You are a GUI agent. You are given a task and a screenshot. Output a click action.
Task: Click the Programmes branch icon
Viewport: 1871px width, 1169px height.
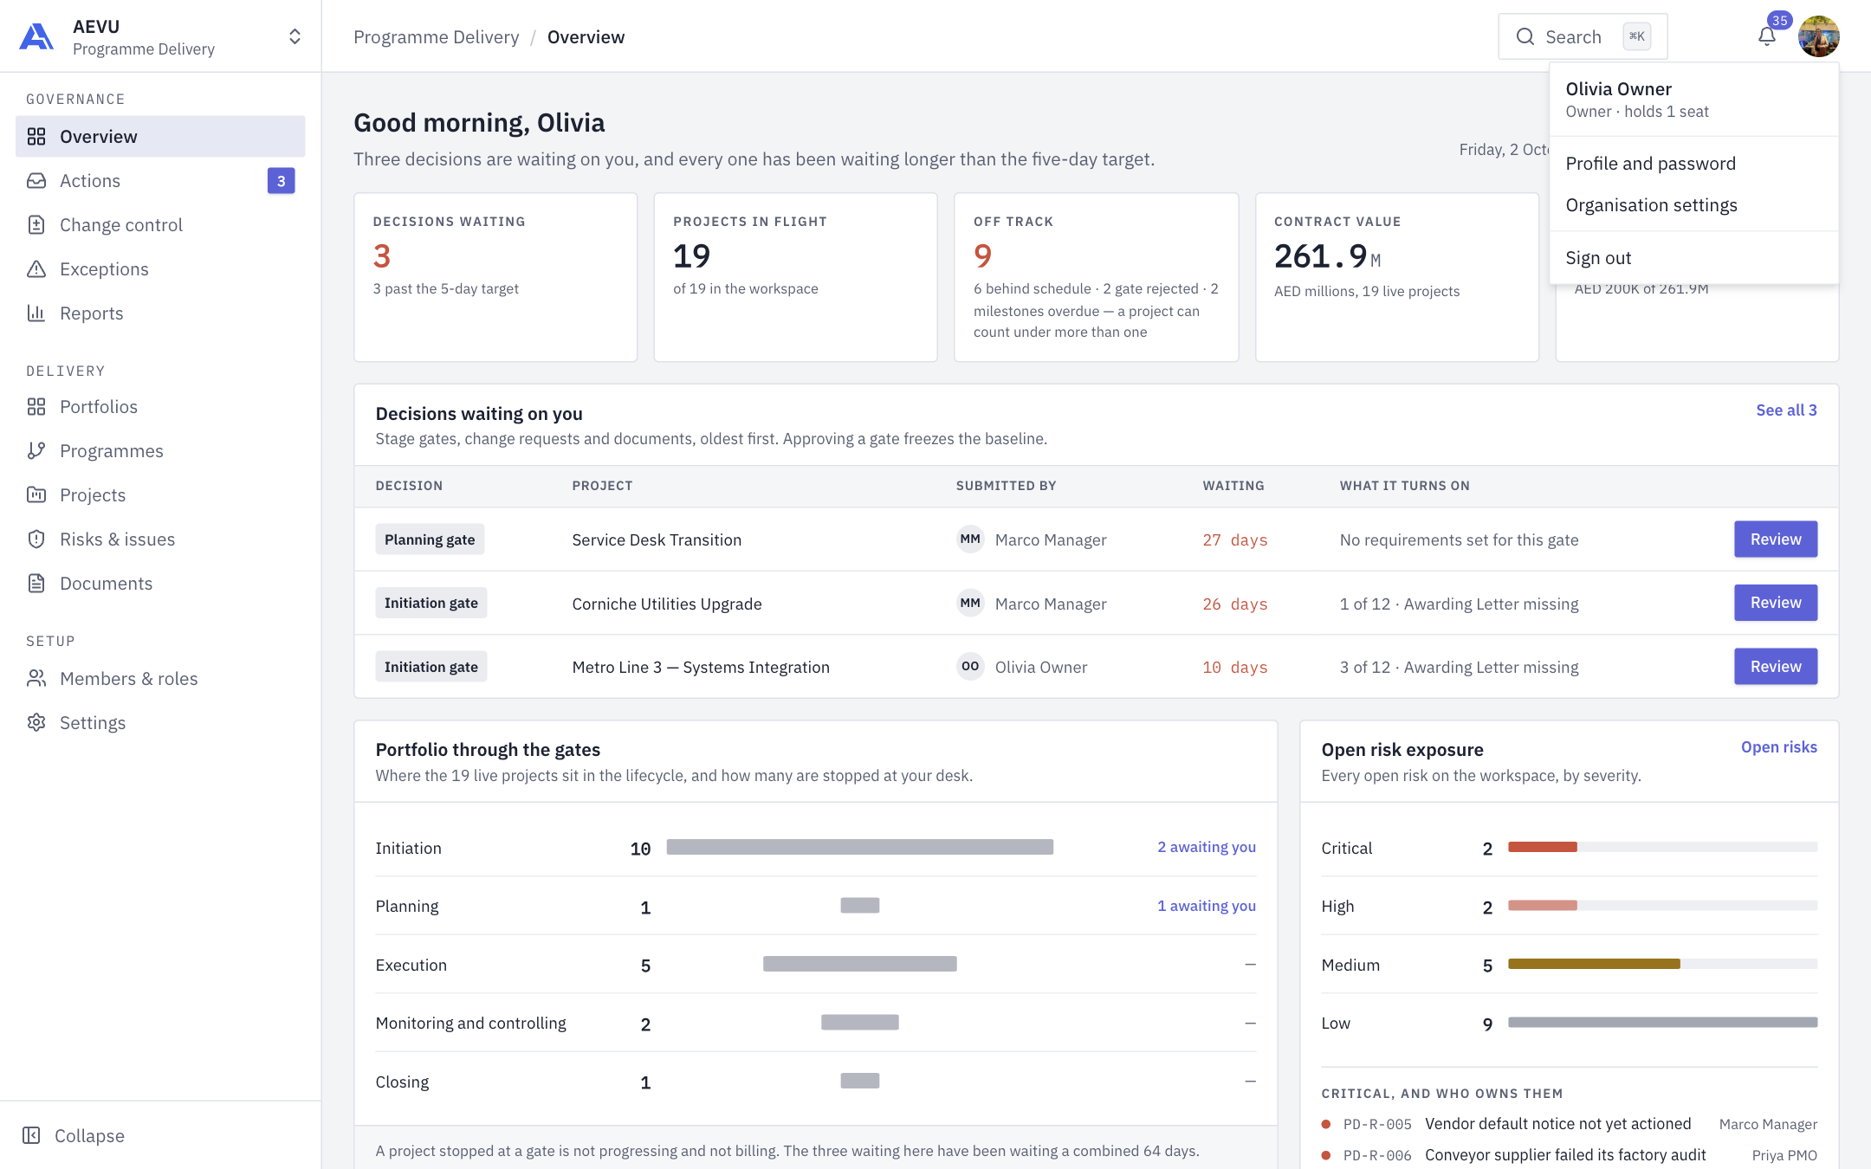[x=36, y=451]
